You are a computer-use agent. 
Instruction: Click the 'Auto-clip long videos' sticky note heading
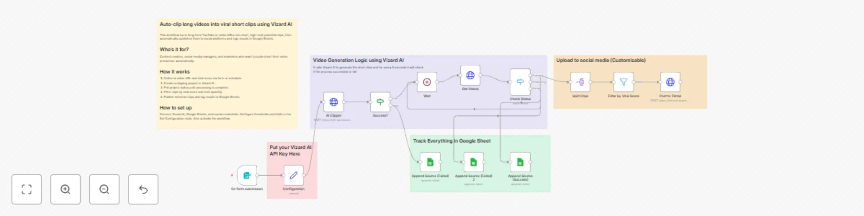(226, 24)
